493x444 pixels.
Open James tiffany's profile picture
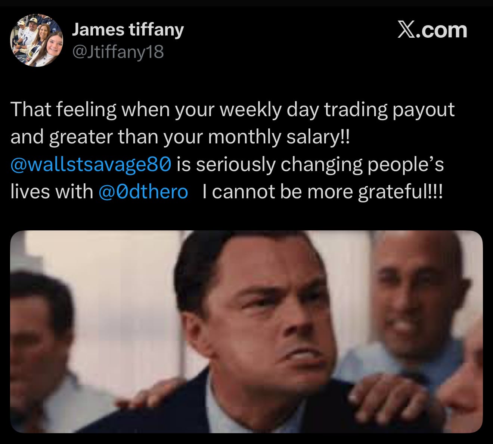pos(36,40)
